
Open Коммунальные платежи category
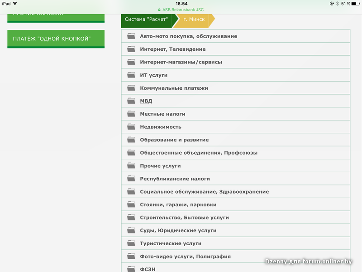[236, 88]
